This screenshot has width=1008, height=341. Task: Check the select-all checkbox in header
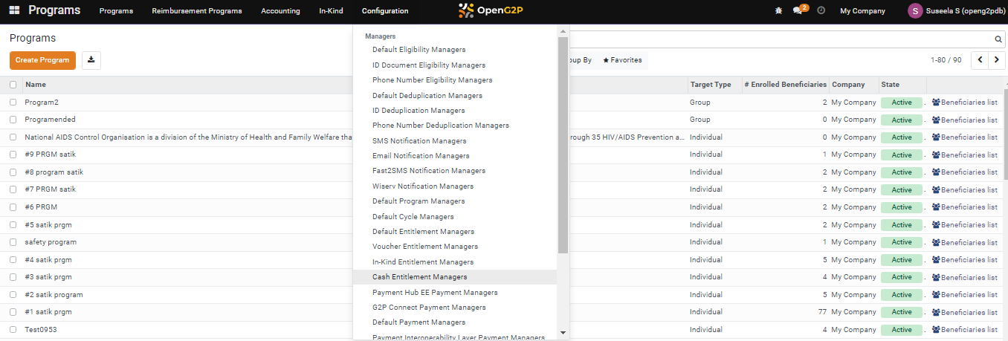(13, 85)
